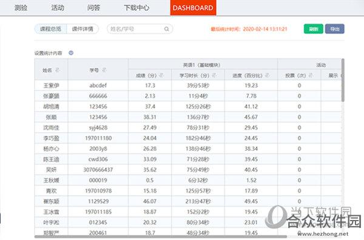This screenshot has height=240, width=364.
Task: Click progress 19.23 cell
Action: (x=251, y=85)
